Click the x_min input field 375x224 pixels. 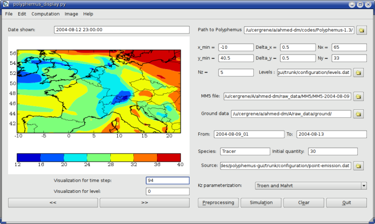(x=236, y=47)
